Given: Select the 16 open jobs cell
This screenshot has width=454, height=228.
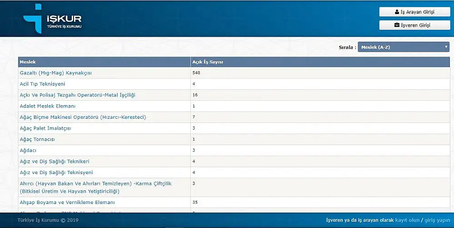Looking at the screenshot, I should click(x=320, y=95).
